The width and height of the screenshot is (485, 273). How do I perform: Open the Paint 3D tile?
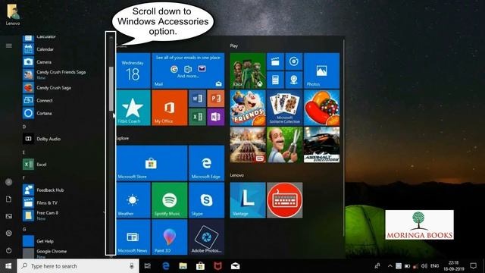pyautogui.click(x=170, y=237)
